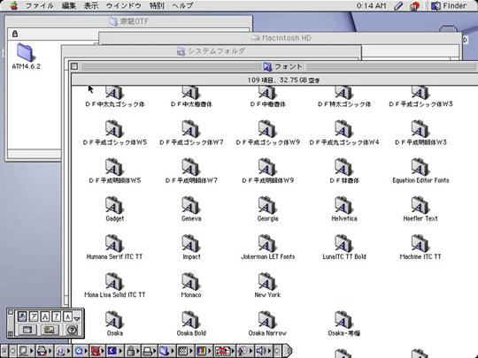The width and height of the screenshot is (478, 358).
Task: Bring the システムフォルダ window forward
Action: pyautogui.click(x=211, y=51)
